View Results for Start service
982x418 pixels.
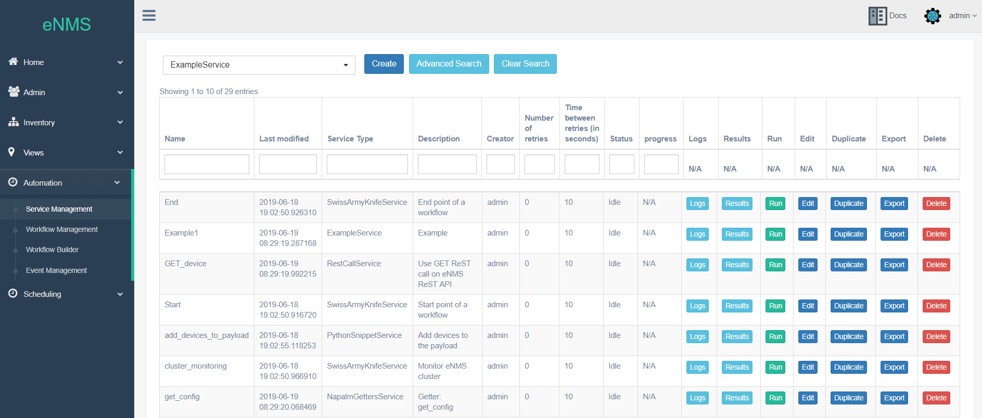tap(737, 306)
